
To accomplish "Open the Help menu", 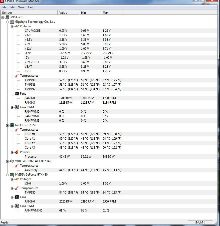I will click(x=31, y=7).
